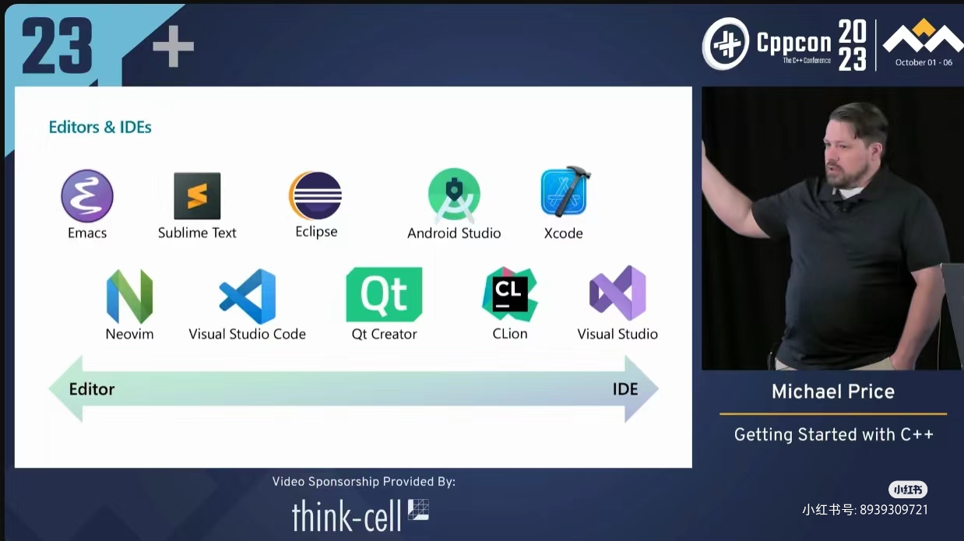Click the purple Visual Studio logo icon
This screenshot has height=541, width=964.
[617, 293]
